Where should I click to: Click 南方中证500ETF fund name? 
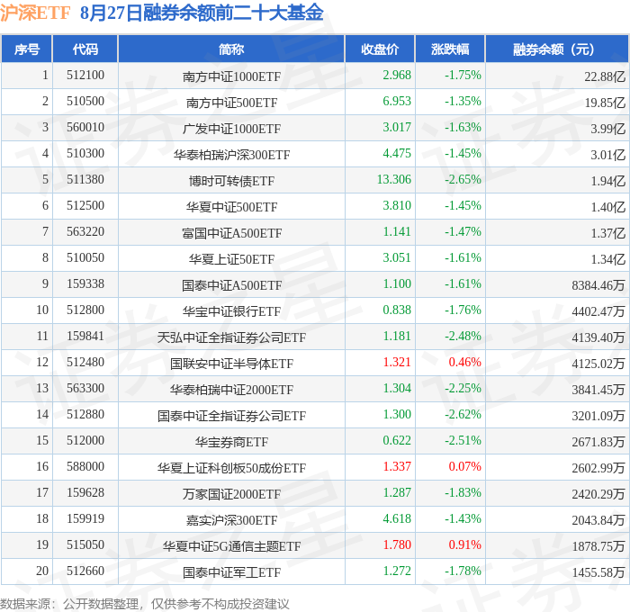[231, 103]
